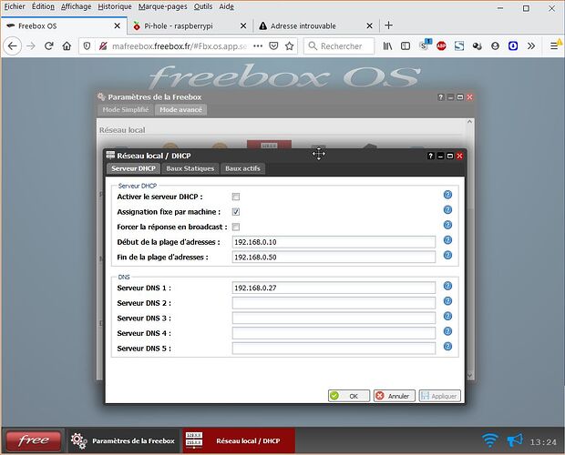Open DHCP window help question-mark icon
This screenshot has width=565, height=455.
[x=431, y=156]
